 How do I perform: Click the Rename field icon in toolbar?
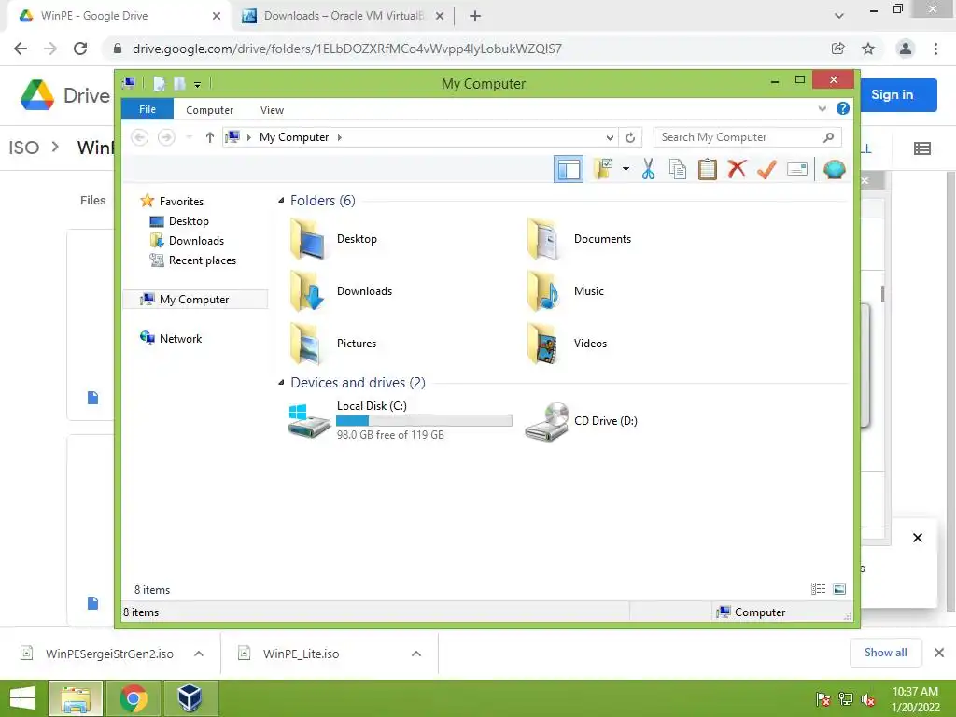click(797, 169)
